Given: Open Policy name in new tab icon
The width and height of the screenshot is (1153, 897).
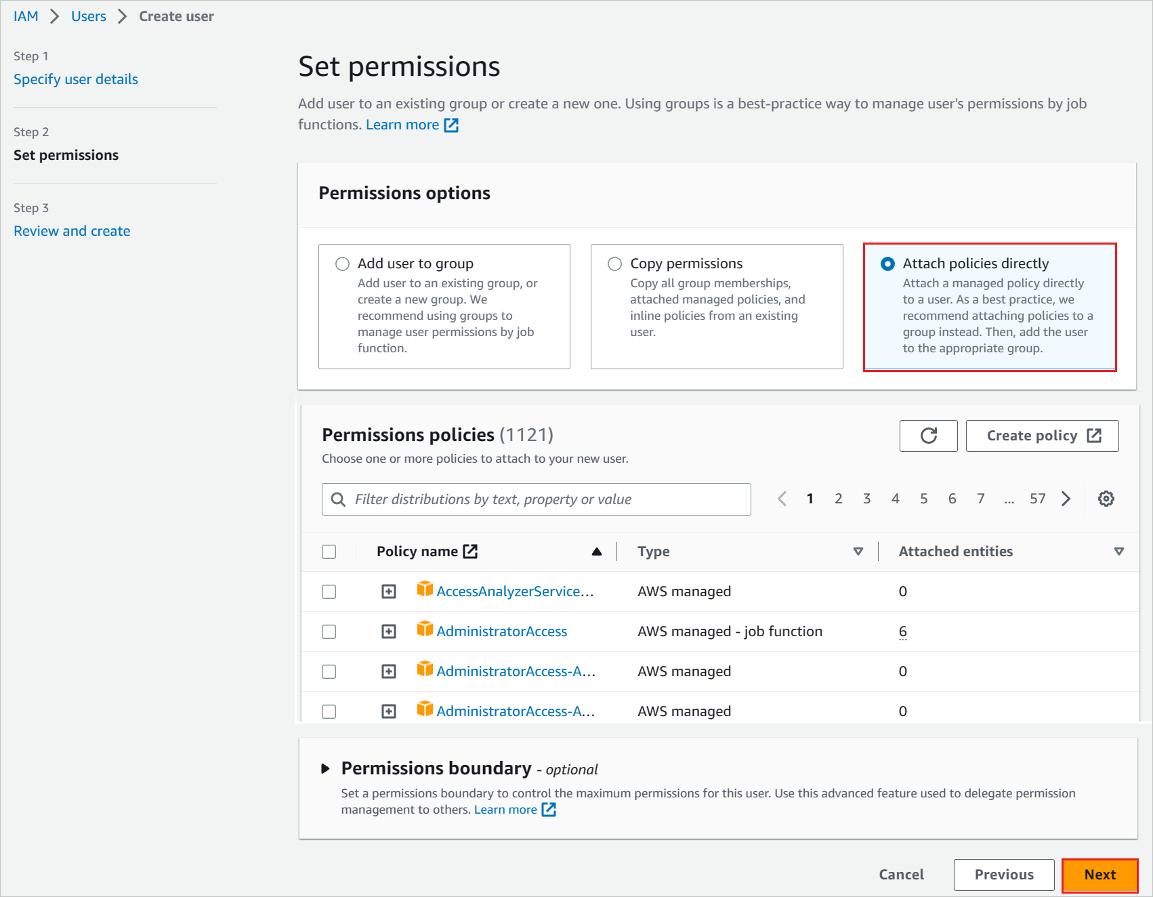Looking at the screenshot, I should pos(471,551).
